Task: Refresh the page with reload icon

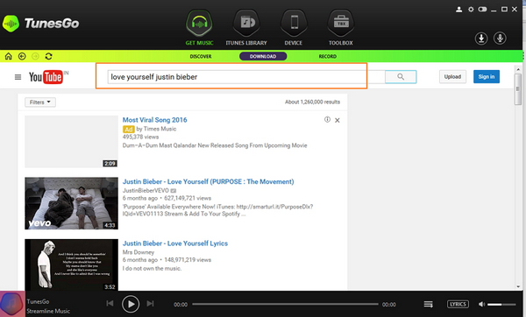Action: click(48, 56)
